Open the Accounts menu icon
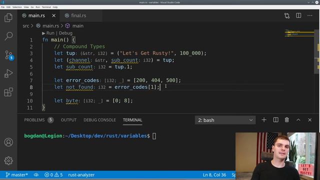The image size is (320, 180). (x=8, y=142)
